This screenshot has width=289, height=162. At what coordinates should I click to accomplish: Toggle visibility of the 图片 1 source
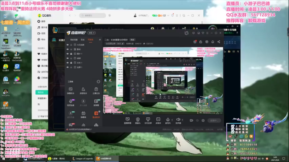[68, 54]
